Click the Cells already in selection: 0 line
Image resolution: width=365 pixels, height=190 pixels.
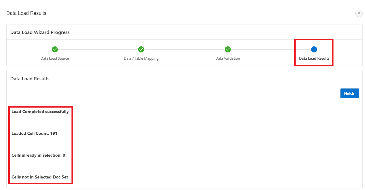point(38,155)
